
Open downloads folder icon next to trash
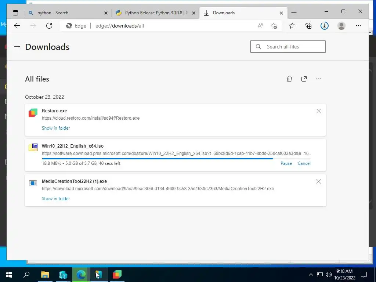point(304,79)
